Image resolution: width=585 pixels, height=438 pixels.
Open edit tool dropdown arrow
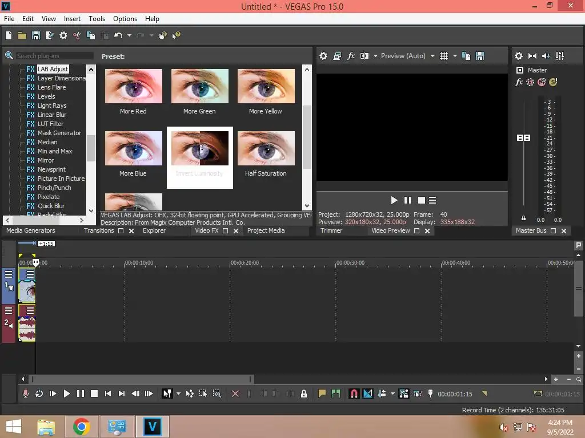(x=178, y=394)
